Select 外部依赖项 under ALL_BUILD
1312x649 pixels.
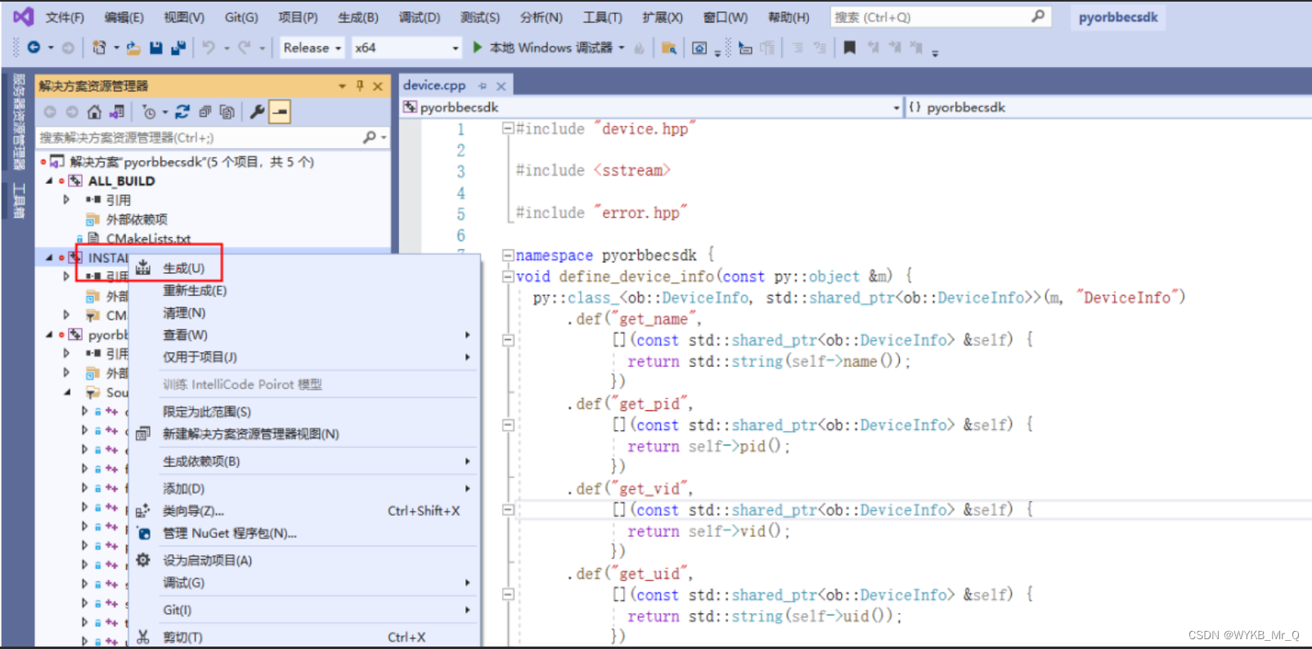[137, 219]
